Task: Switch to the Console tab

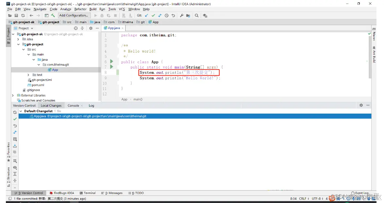Action: coord(73,105)
